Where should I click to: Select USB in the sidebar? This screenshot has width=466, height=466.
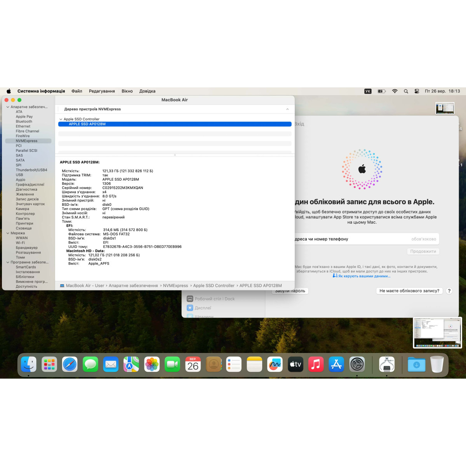[x=19, y=175]
